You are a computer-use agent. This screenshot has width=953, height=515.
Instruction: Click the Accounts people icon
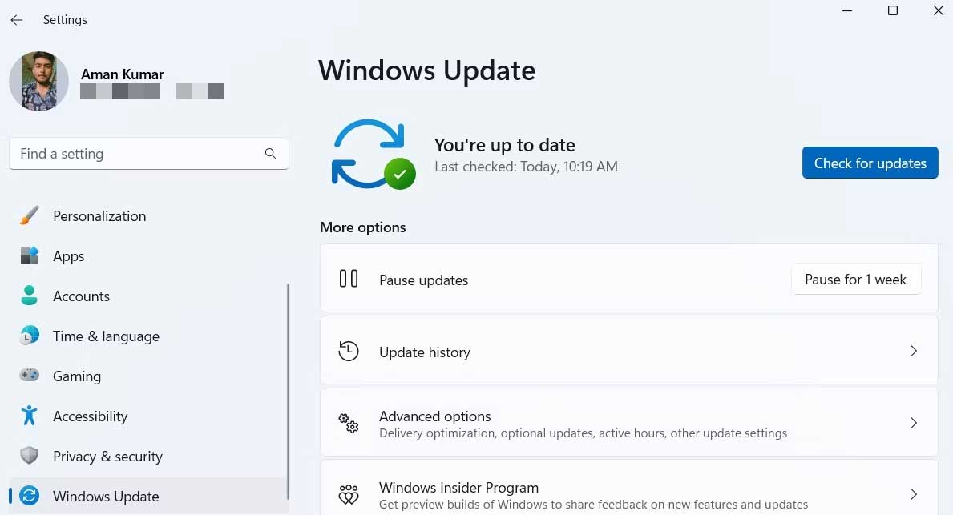30,296
